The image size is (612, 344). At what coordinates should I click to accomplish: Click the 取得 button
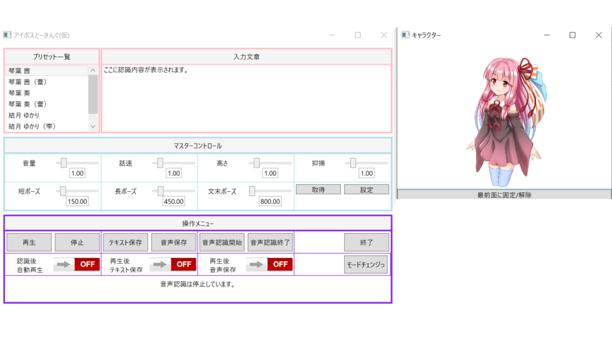318,190
